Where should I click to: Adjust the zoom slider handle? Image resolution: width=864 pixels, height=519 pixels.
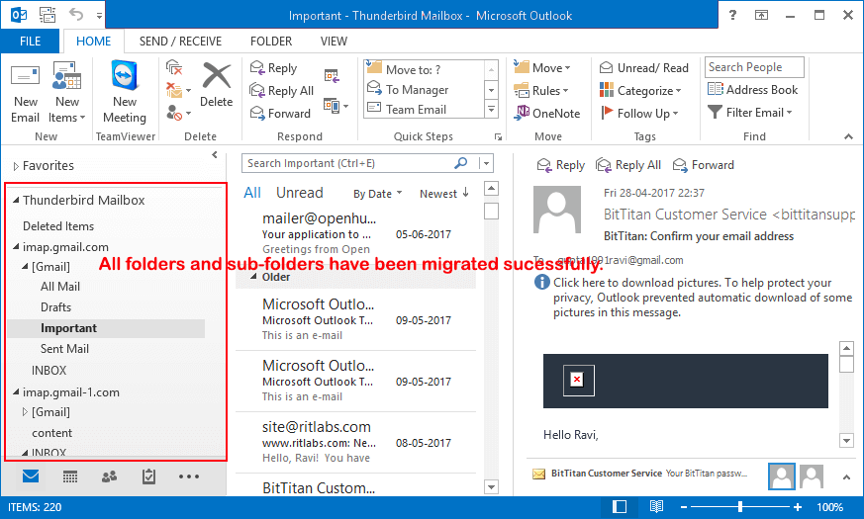pos(740,507)
